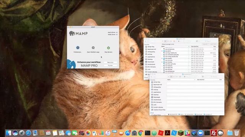The image size is (245, 137).
Task: Open Siri from the Dock
Action: pos(15,133)
